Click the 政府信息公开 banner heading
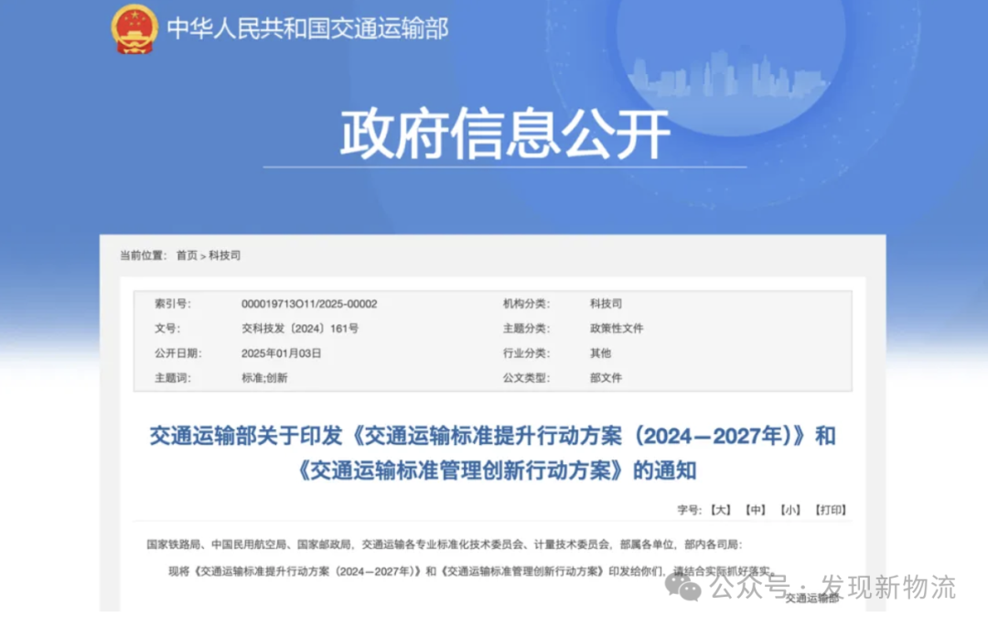The height and width of the screenshot is (627, 988). (x=505, y=135)
